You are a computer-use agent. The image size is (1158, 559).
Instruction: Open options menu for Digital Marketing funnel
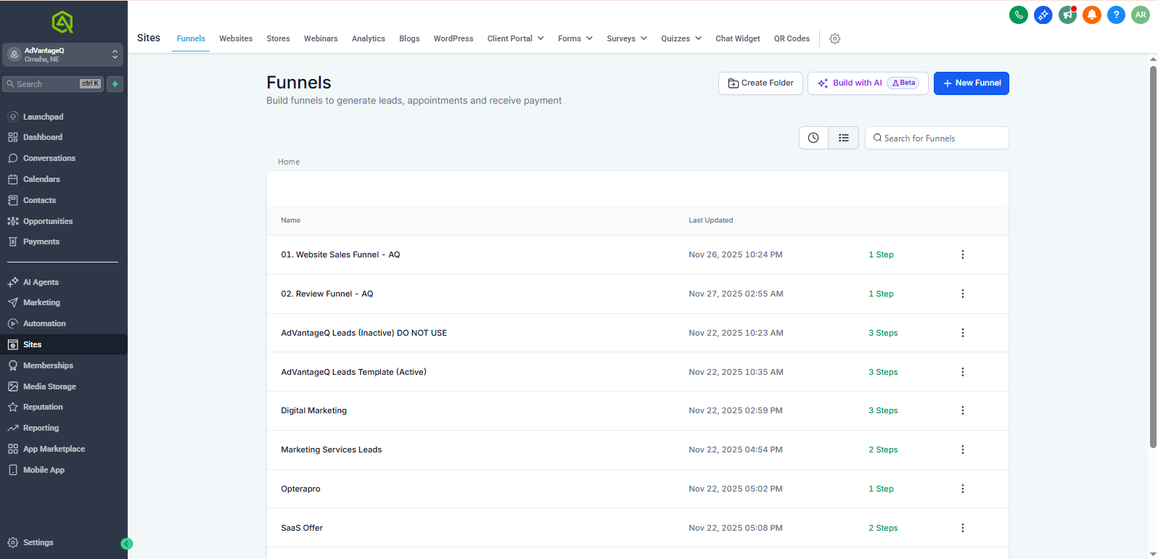coord(963,410)
